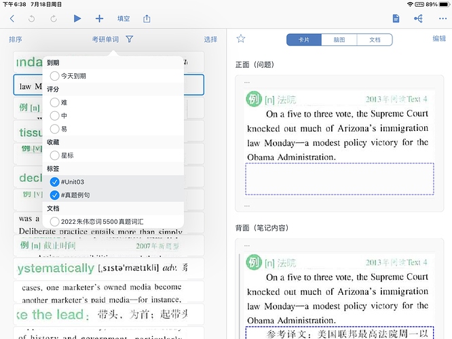Open the 例 [n] 截止时间 card
Screen dimensions: 452x339
(109, 245)
